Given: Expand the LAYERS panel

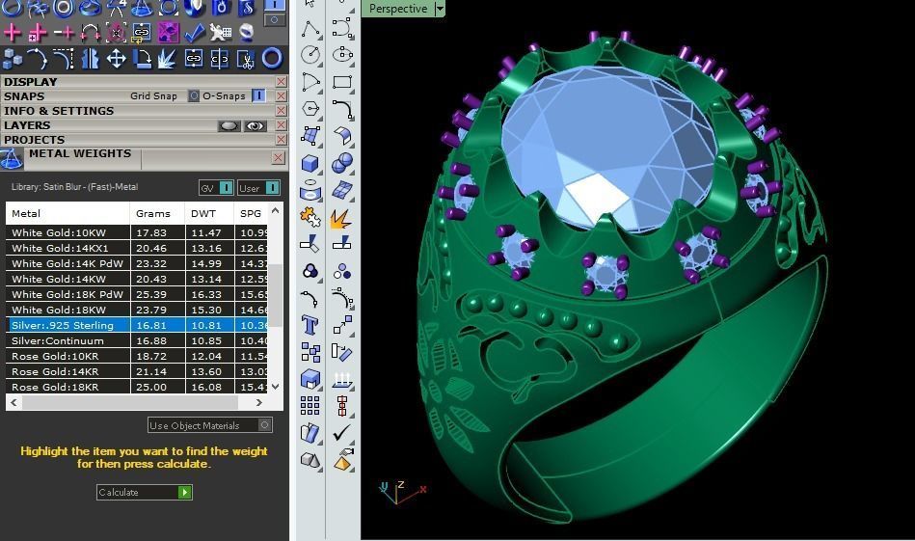Looking at the screenshot, I should [27, 125].
